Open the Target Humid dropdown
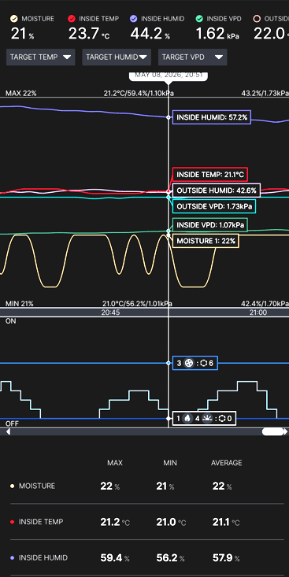Viewport: 289px width, 577px height. point(117,57)
